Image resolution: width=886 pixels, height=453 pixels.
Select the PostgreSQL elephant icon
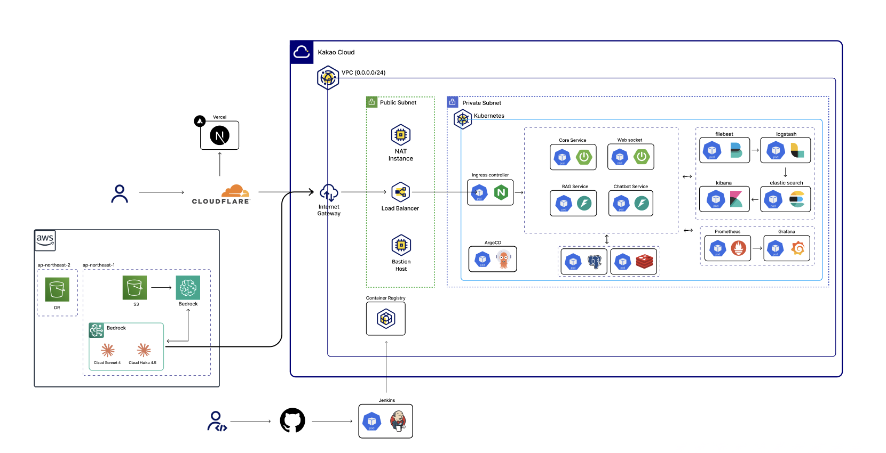pyautogui.click(x=595, y=261)
